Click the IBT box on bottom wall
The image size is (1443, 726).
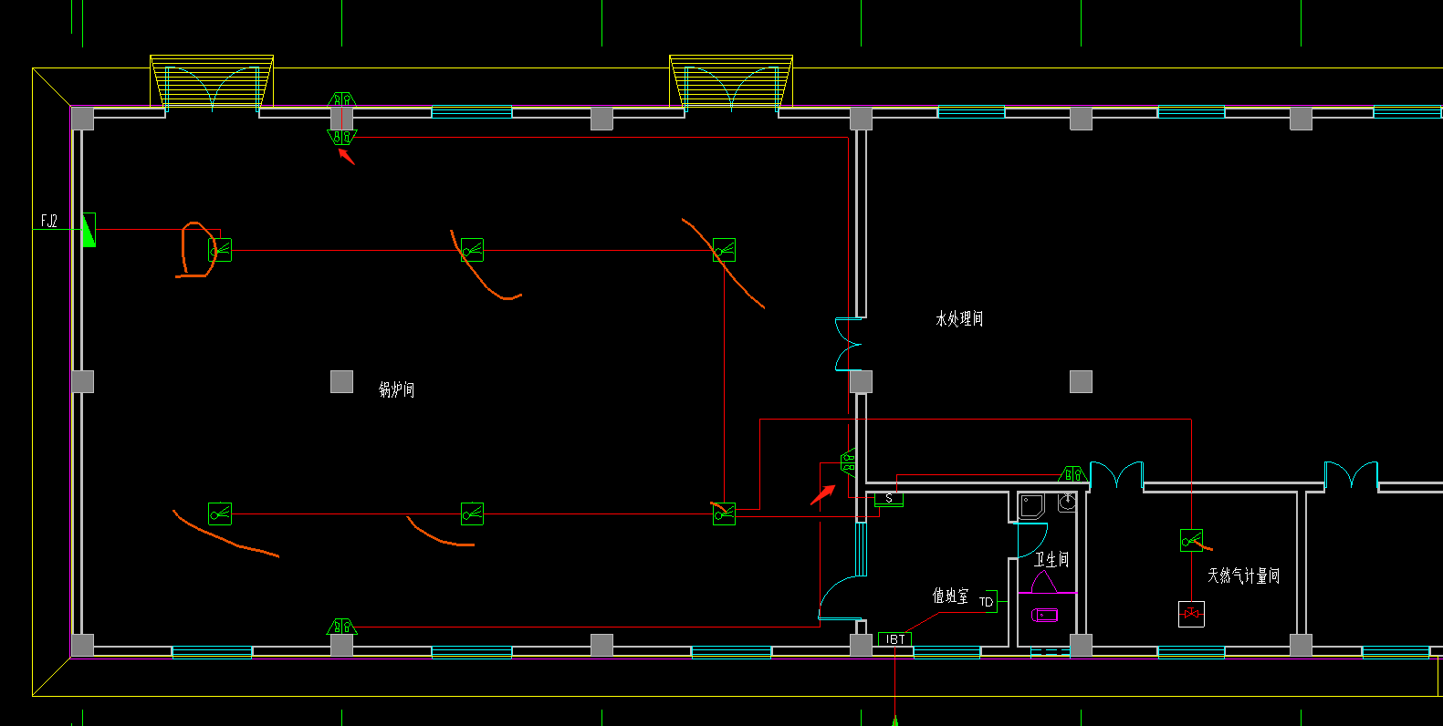click(x=894, y=639)
